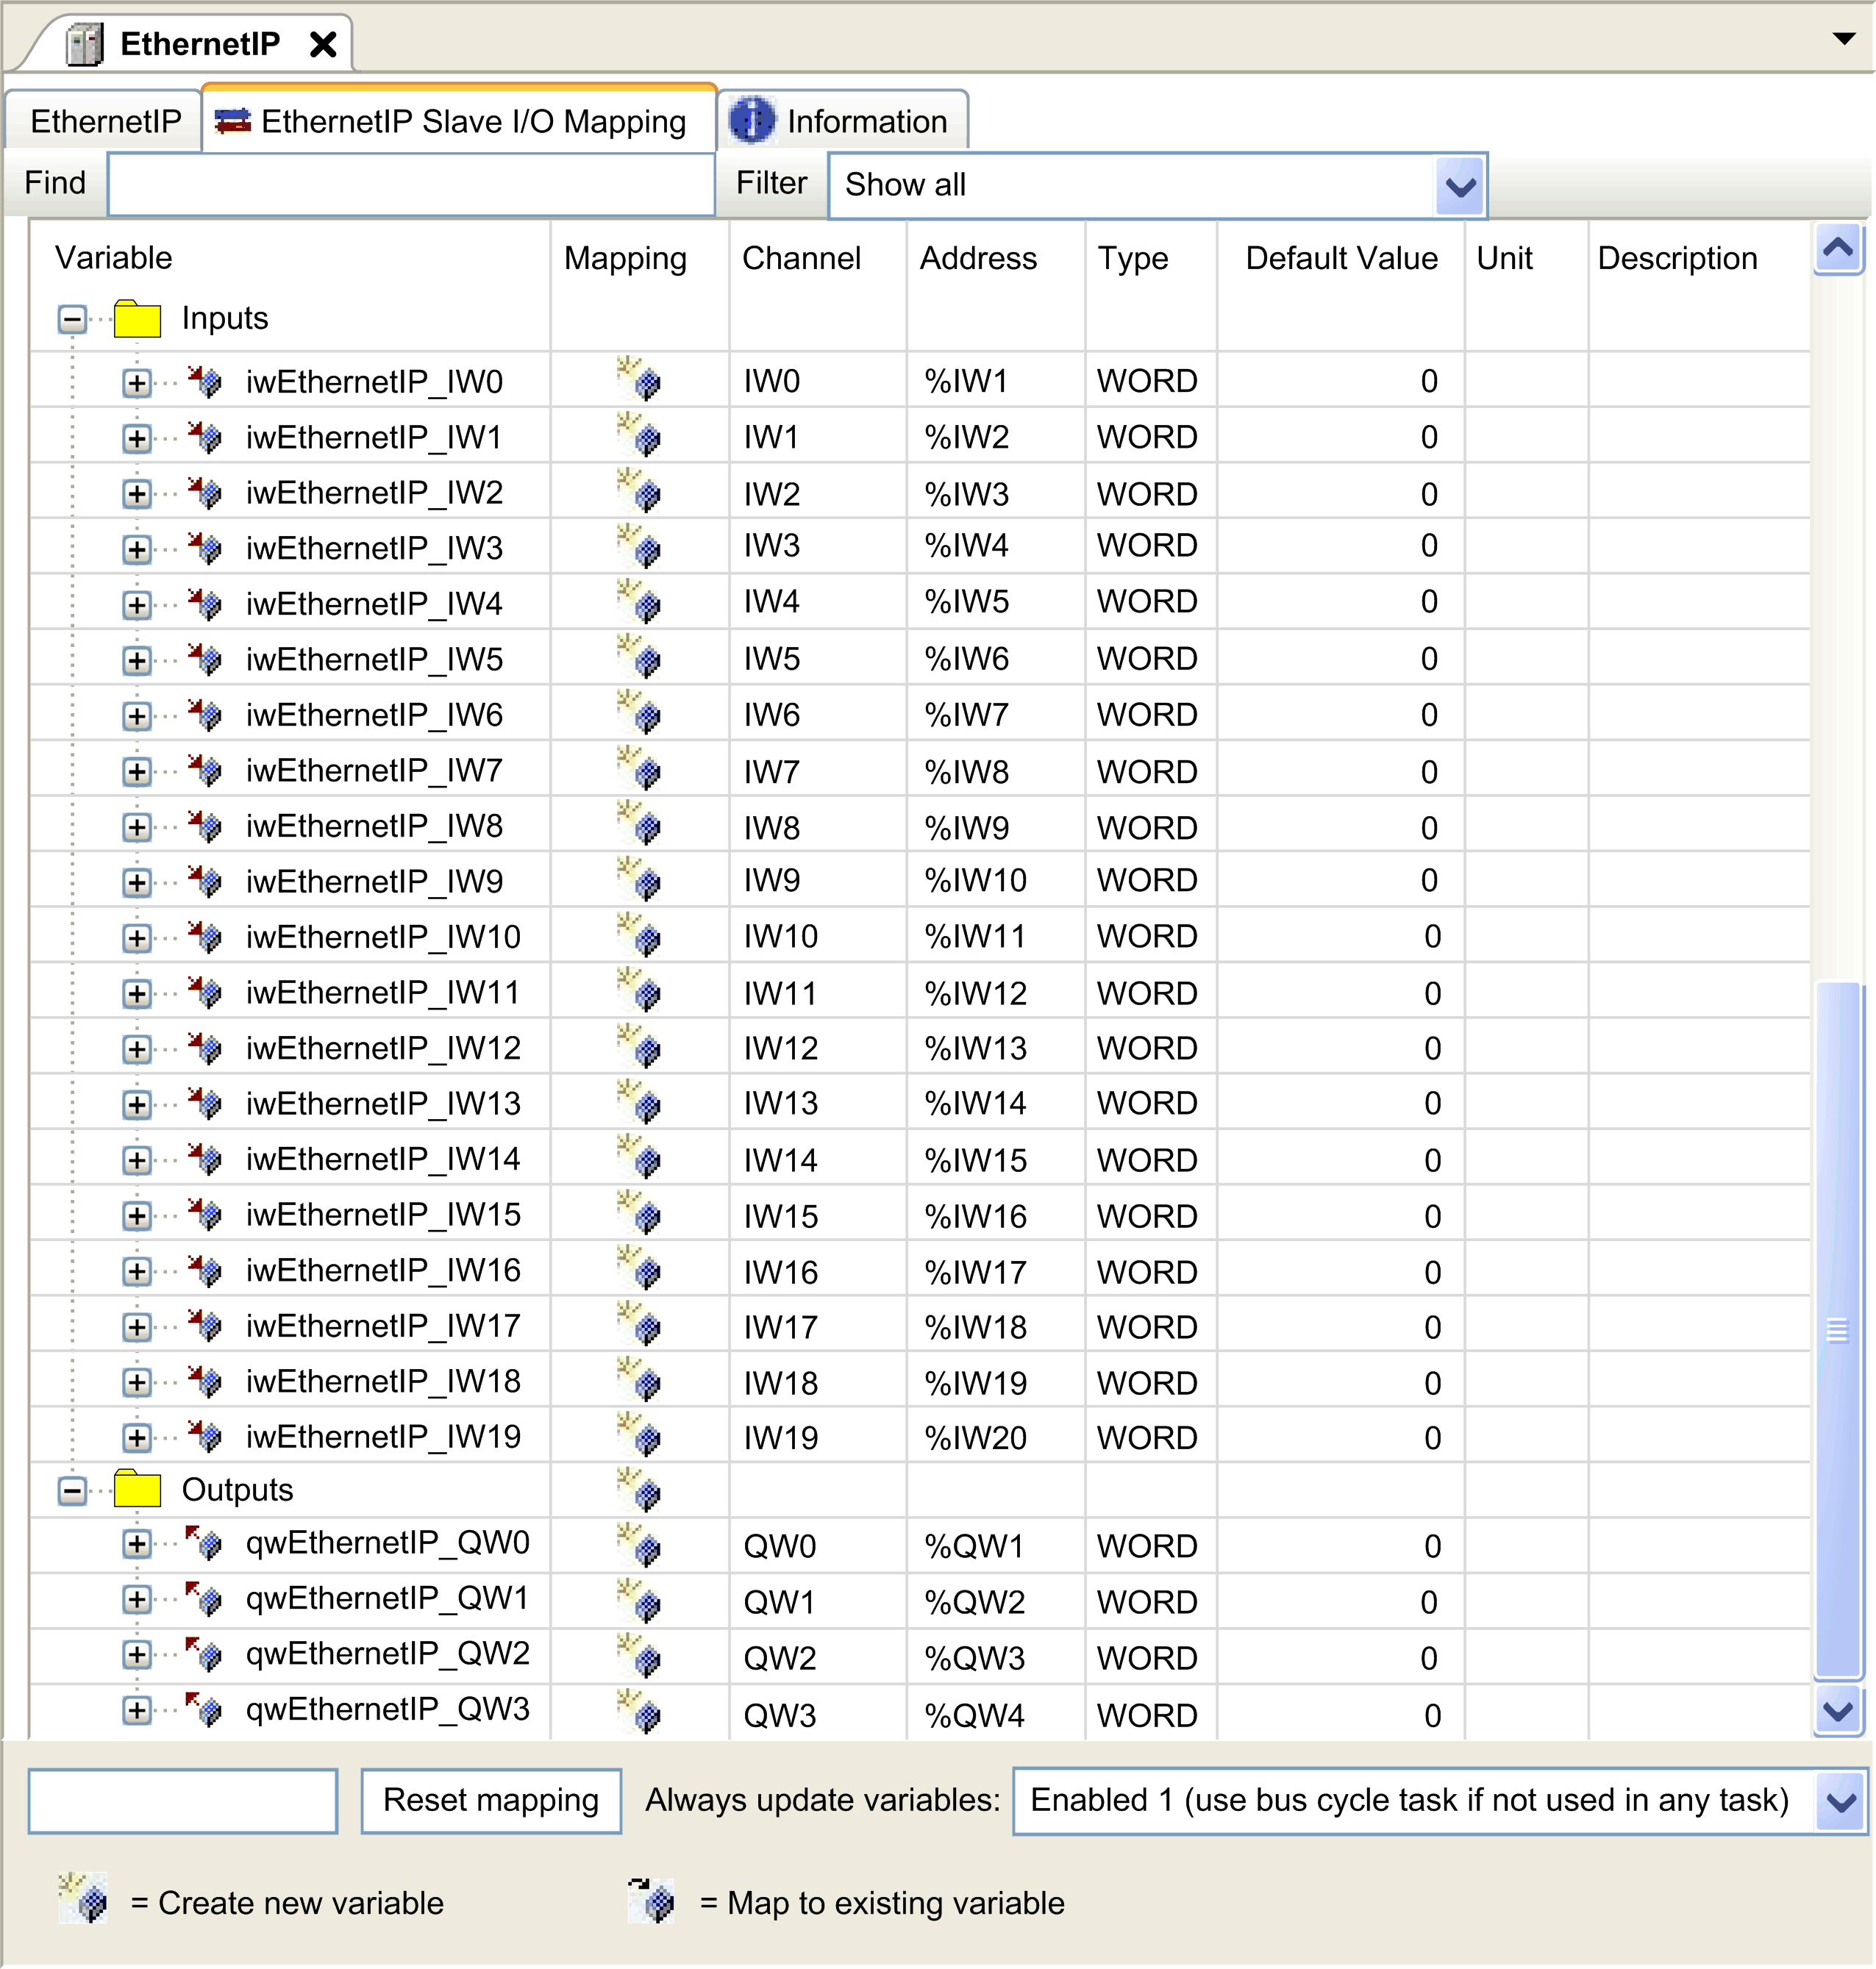Click the create-new-variable icon for iwEthernetIP_IW19
Screen dimensions: 1876x1969
click(640, 1437)
